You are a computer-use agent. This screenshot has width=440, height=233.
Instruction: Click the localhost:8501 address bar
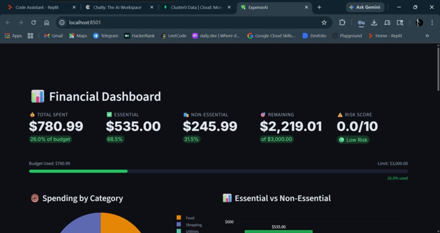(x=194, y=22)
